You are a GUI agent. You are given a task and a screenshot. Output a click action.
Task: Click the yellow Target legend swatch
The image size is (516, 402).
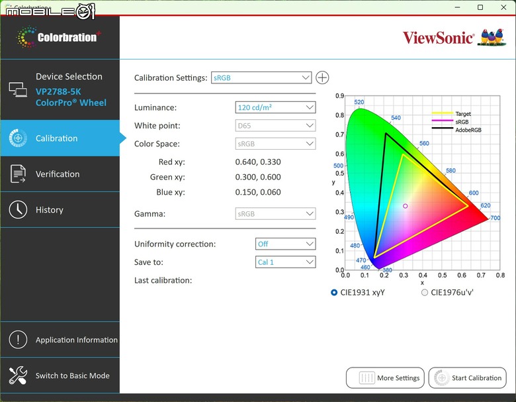coord(443,113)
